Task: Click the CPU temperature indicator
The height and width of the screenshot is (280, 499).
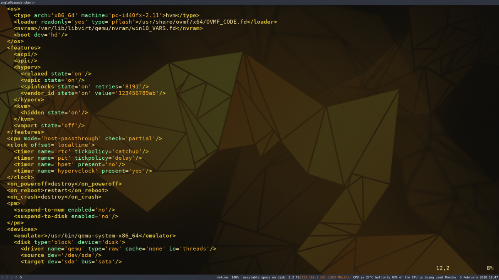Action: click(x=366, y=277)
